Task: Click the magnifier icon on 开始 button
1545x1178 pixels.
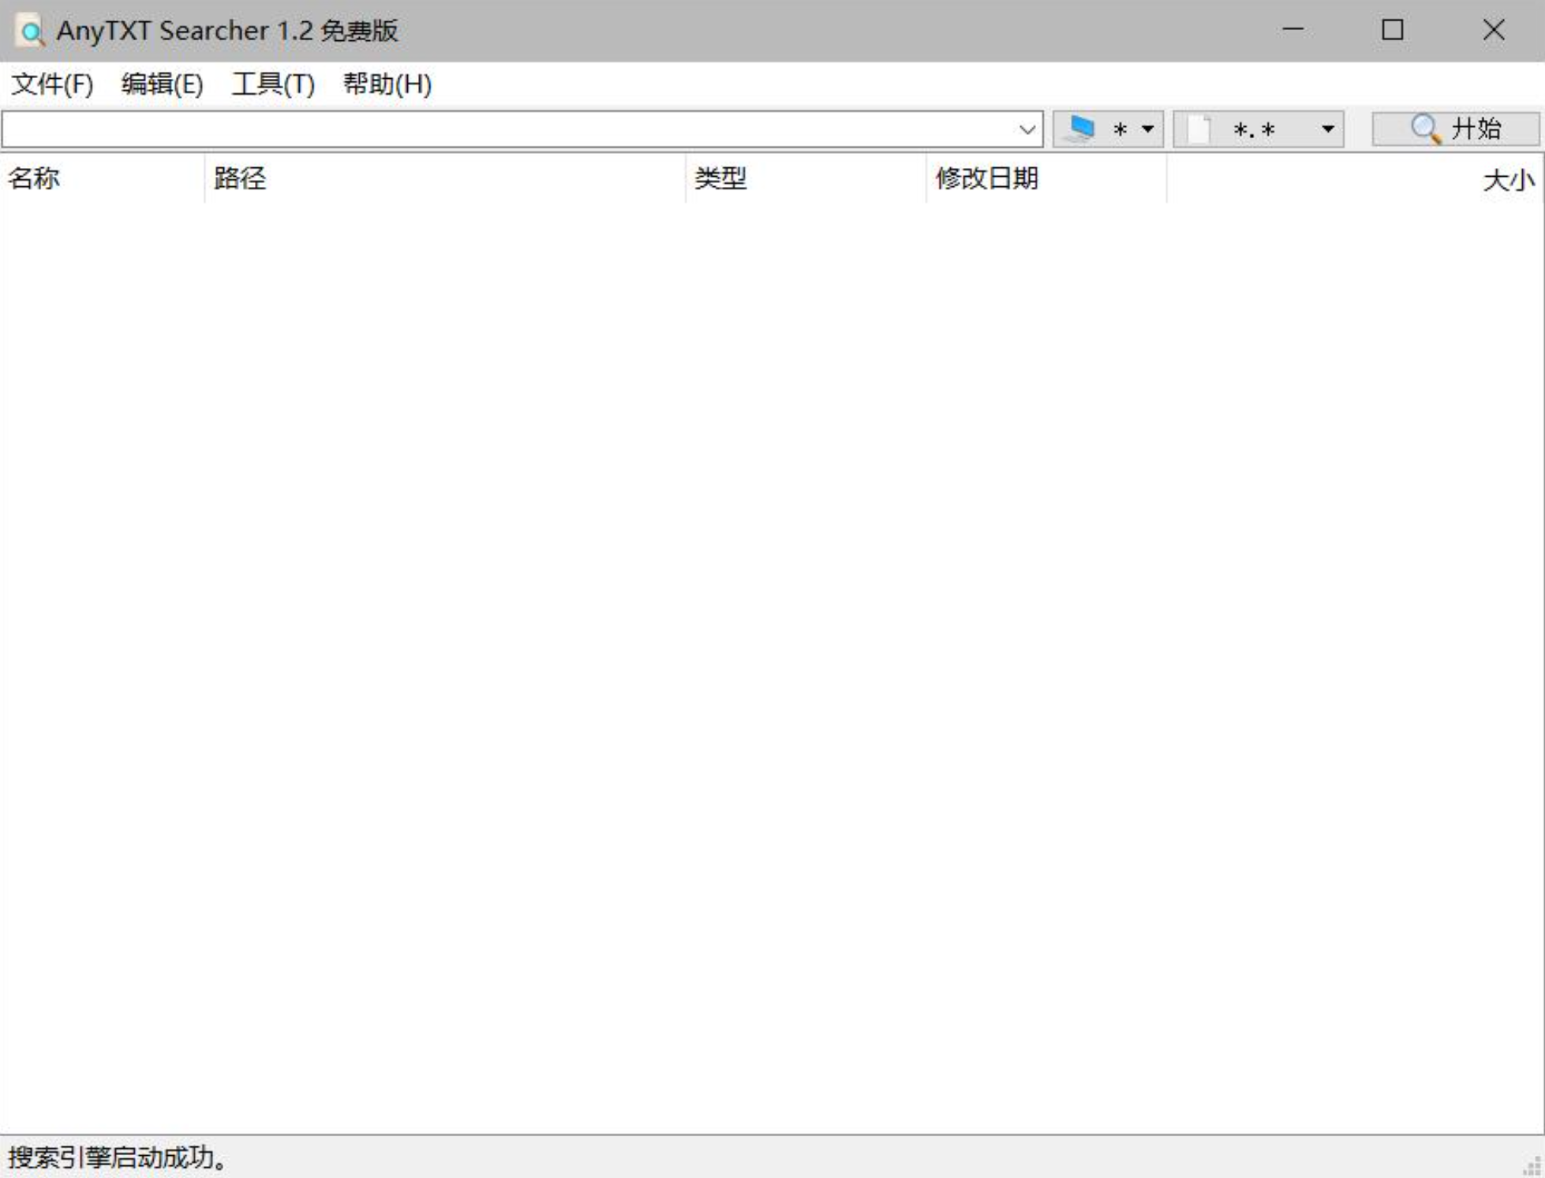Action: (x=1425, y=129)
